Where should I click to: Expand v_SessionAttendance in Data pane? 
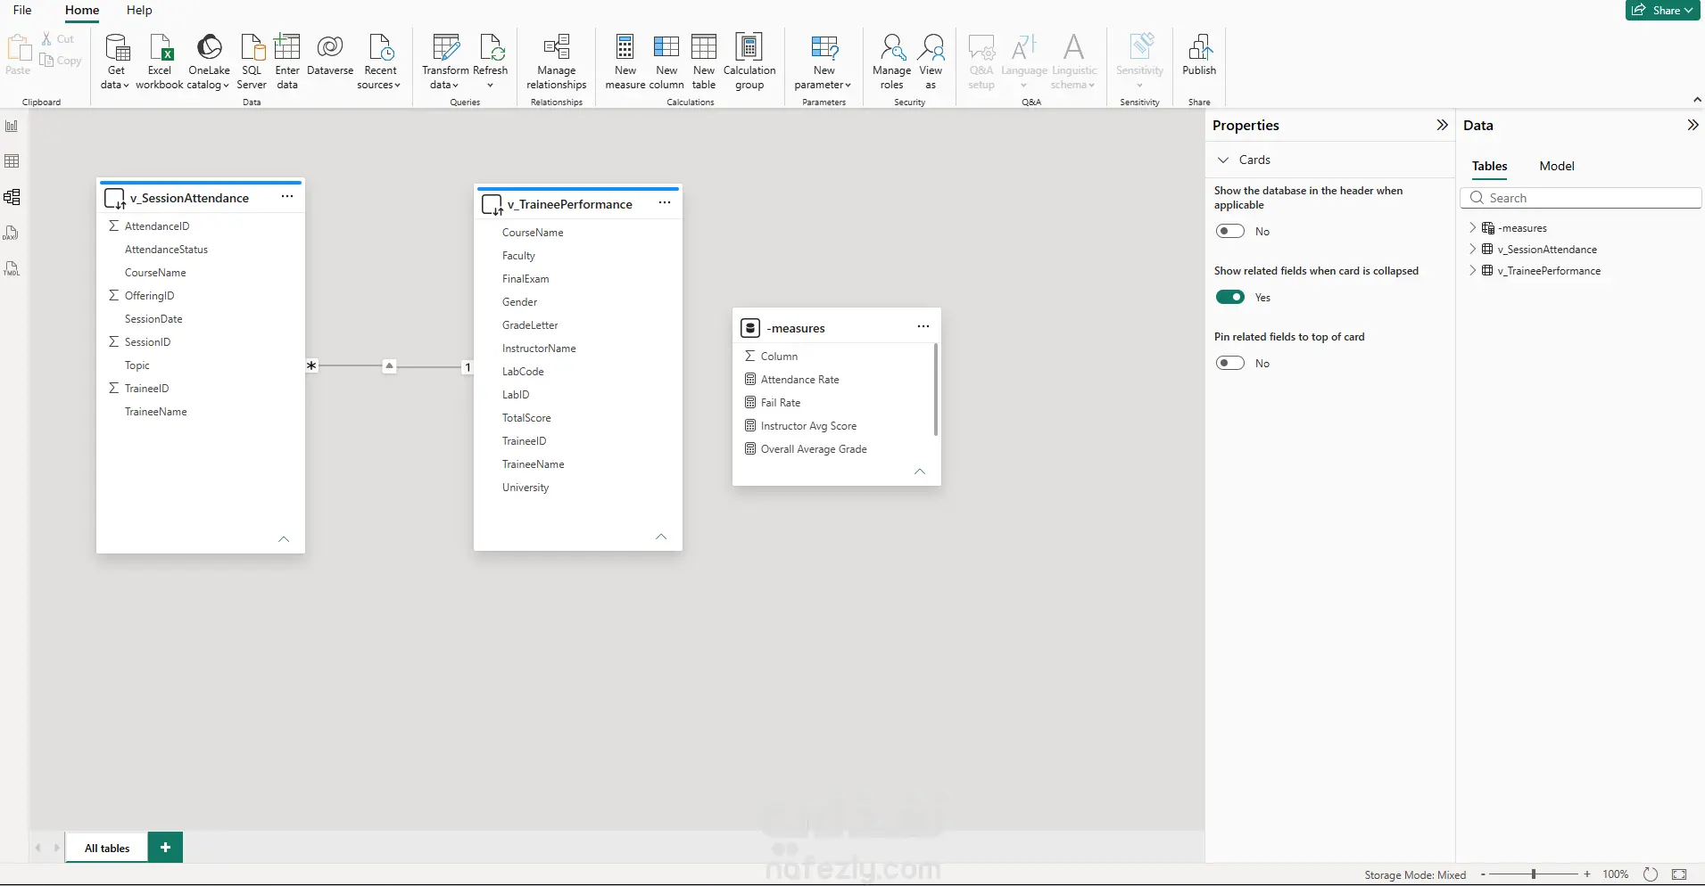point(1472,250)
